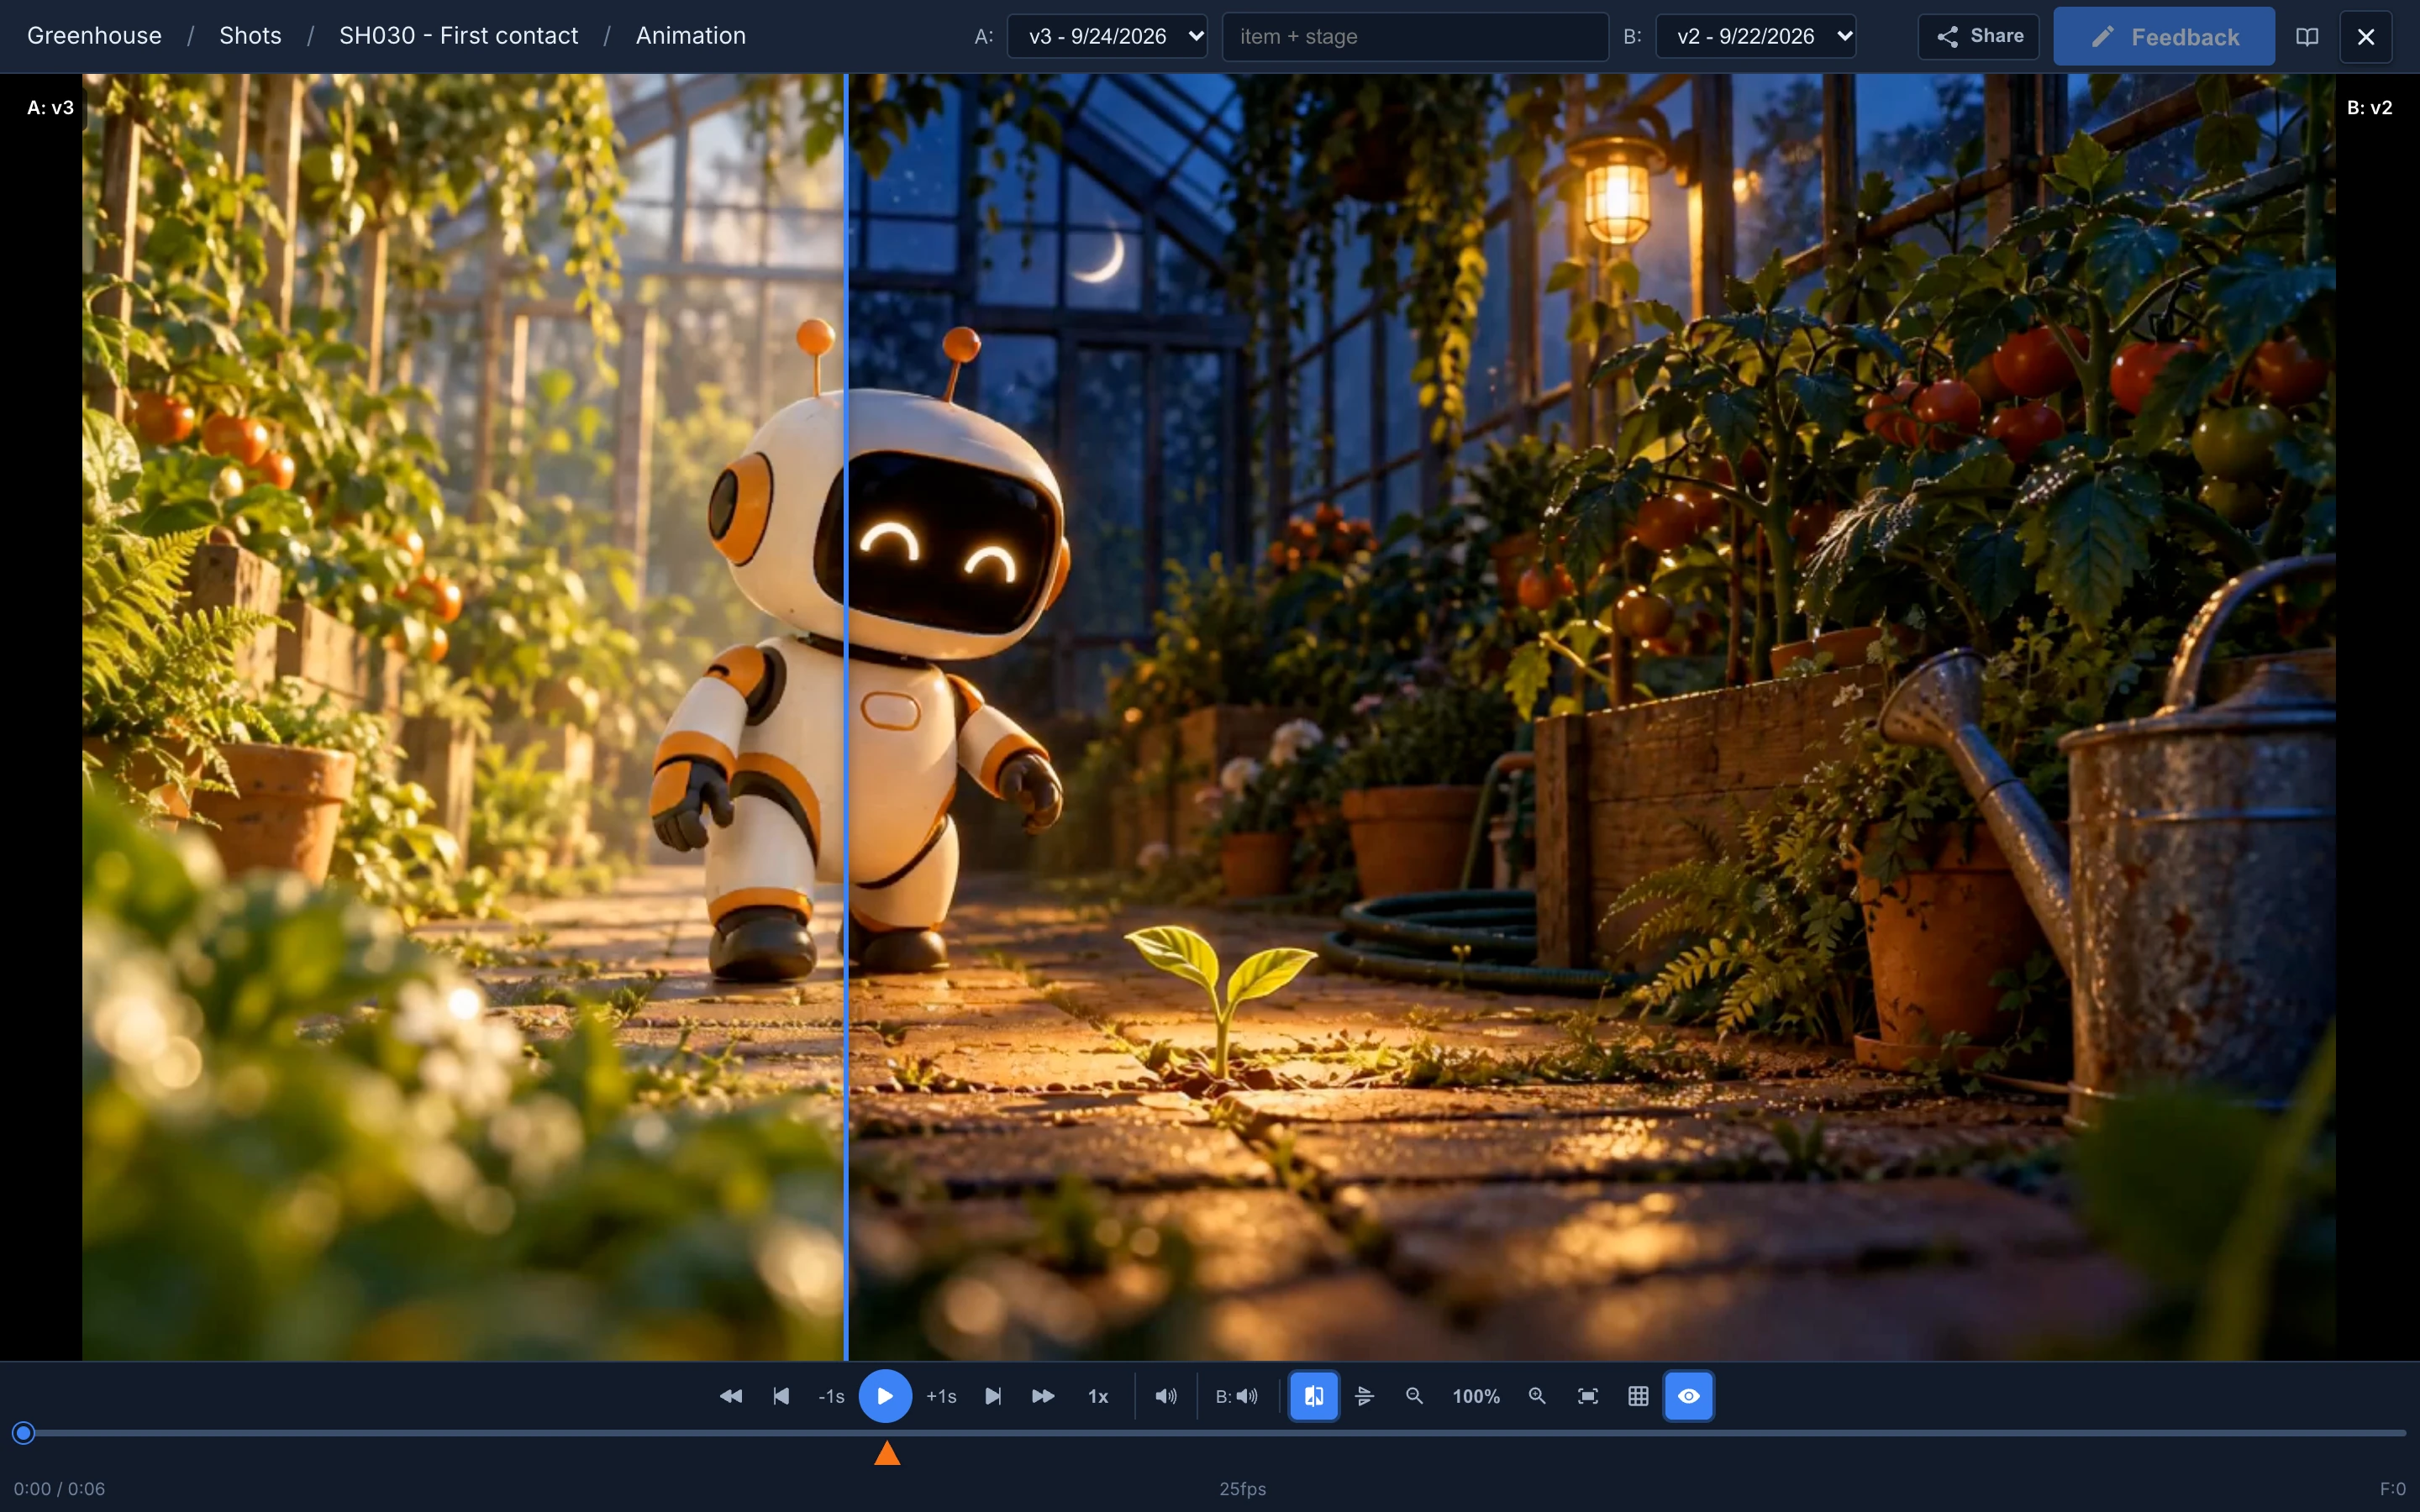
Task: Toggle version B audio speaker
Action: tap(1237, 1396)
